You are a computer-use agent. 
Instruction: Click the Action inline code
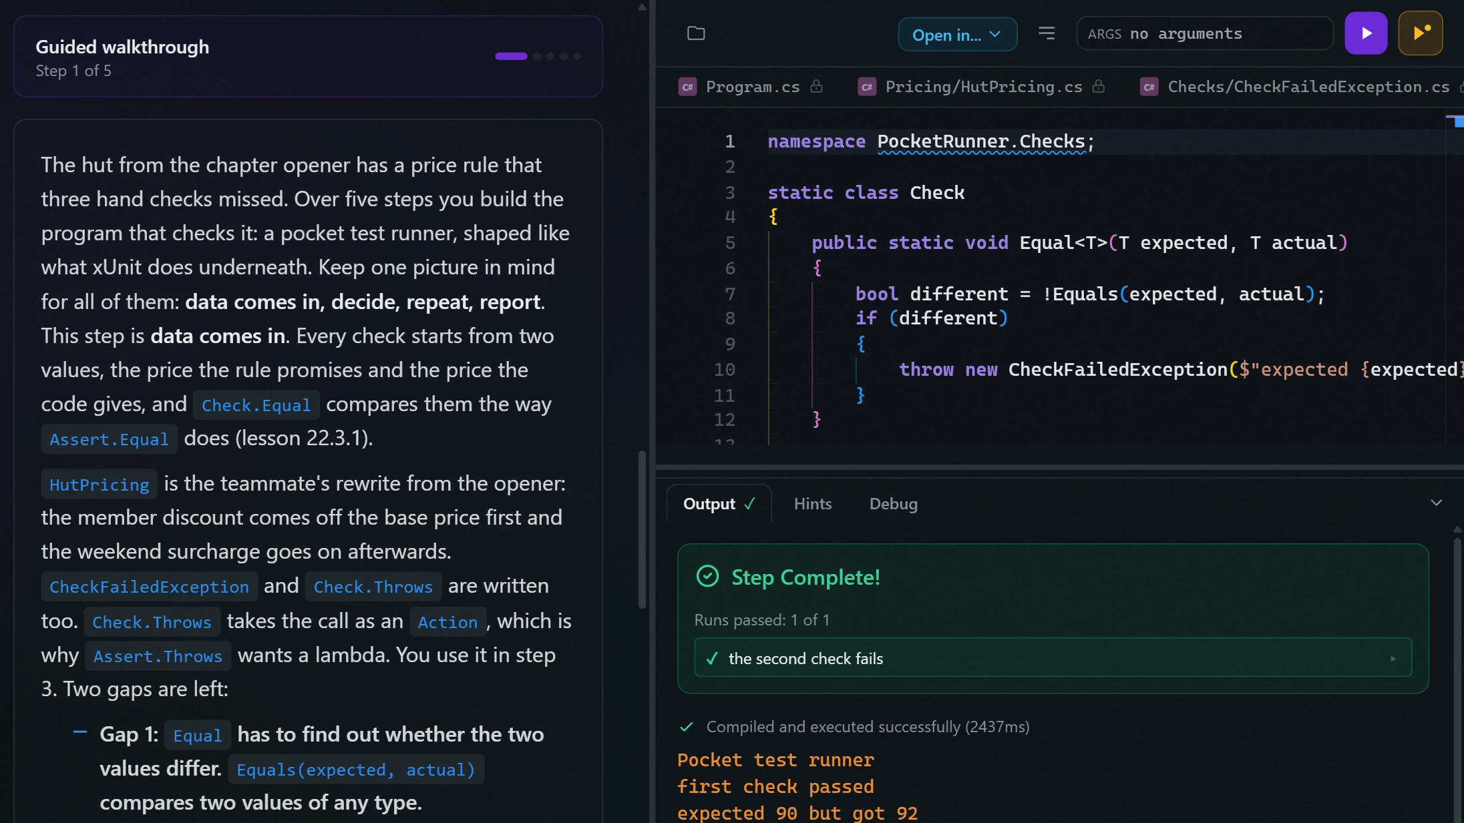[x=447, y=622]
